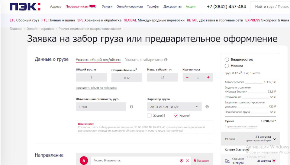Viewport: 290px width, 165px height.
Task: Click Рассчитать объем по габаритам link
Action: tap(97, 88)
